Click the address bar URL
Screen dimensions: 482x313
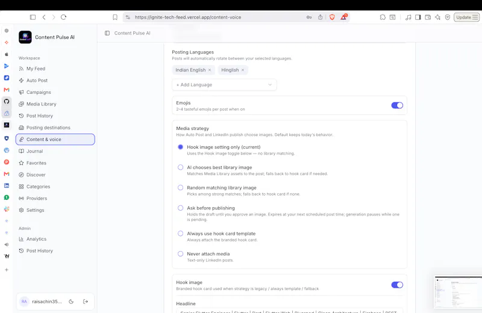coord(188,17)
